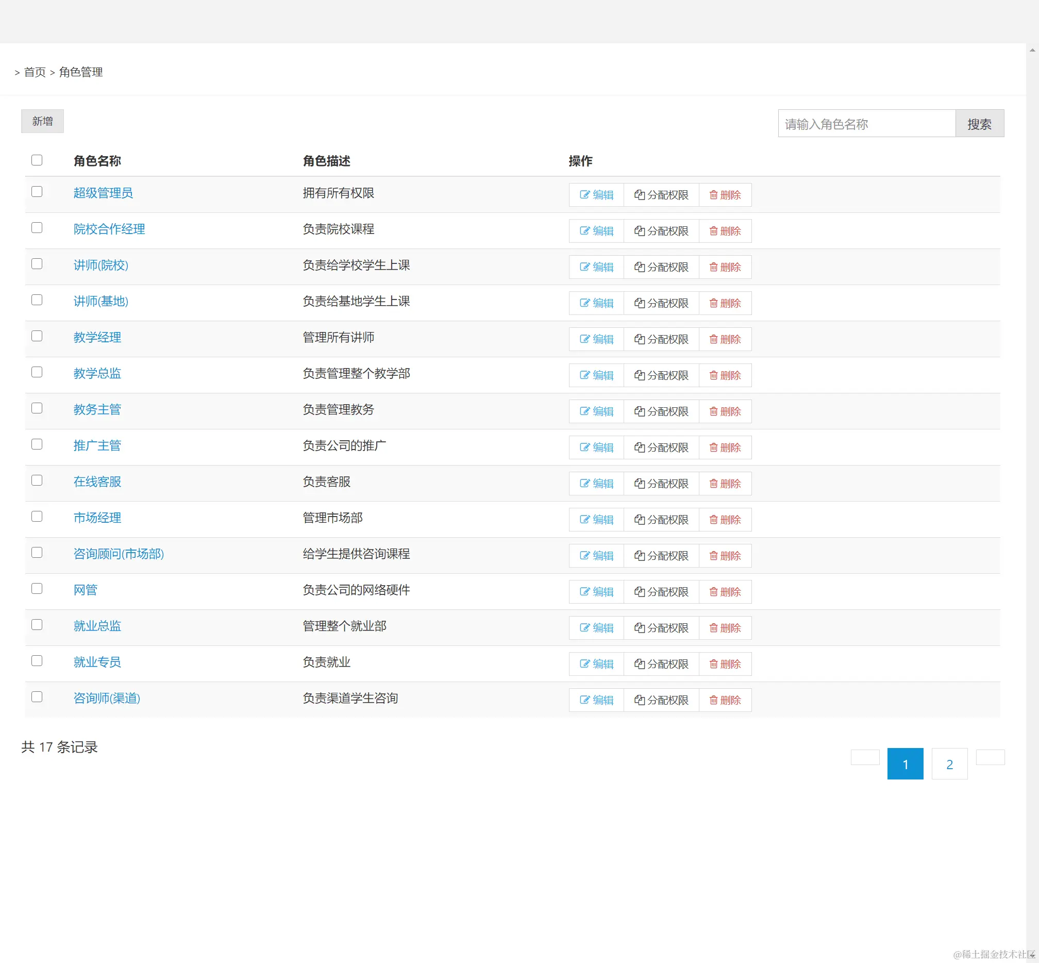Viewport: 1039px width, 963px height.
Task: Click trash delete icon for 教务主管
Action: tap(713, 411)
